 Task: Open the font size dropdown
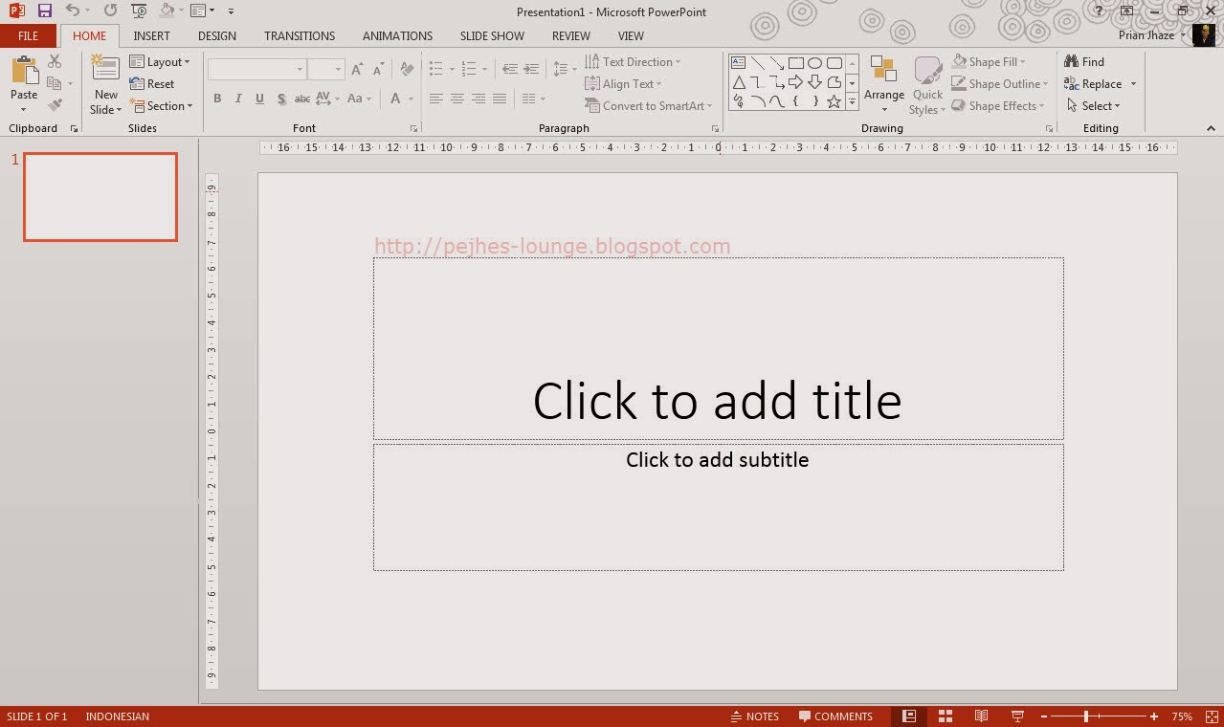[337, 69]
